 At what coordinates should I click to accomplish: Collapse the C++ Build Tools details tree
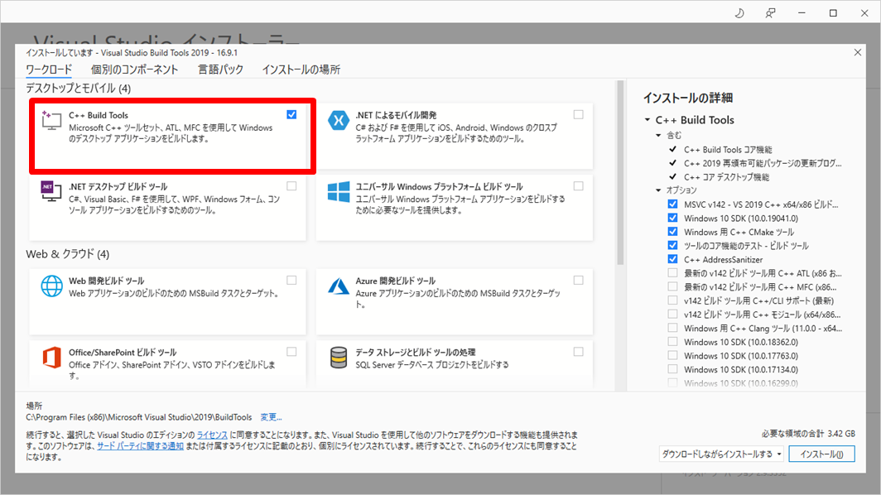(x=648, y=120)
